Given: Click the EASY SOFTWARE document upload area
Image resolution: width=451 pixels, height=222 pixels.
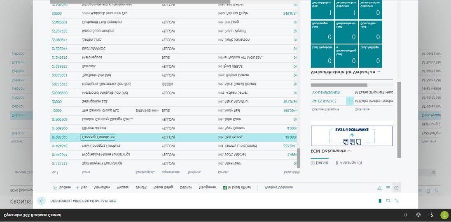Looking at the screenshot, I should coord(352,136).
